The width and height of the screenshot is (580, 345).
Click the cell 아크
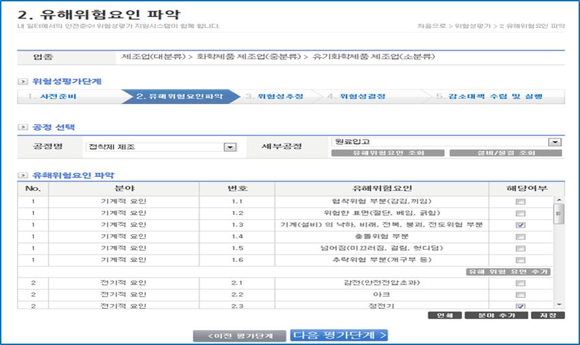[x=382, y=295]
